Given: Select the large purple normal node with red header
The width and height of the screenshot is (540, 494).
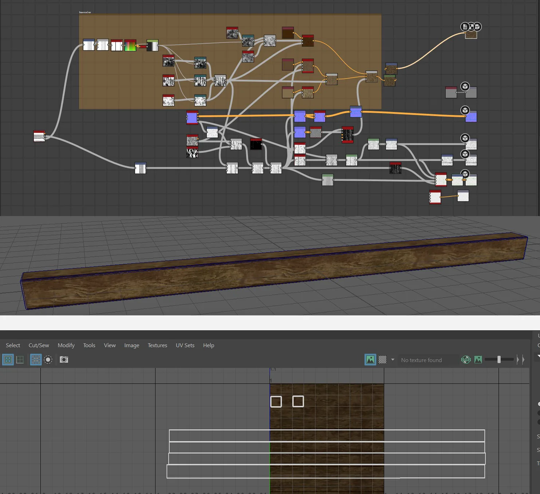Looking at the screenshot, I should coord(192,117).
